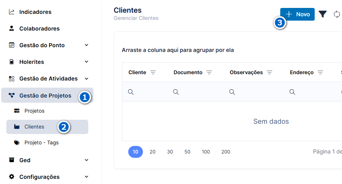Click the search icon under Endereço column

click(x=292, y=92)
